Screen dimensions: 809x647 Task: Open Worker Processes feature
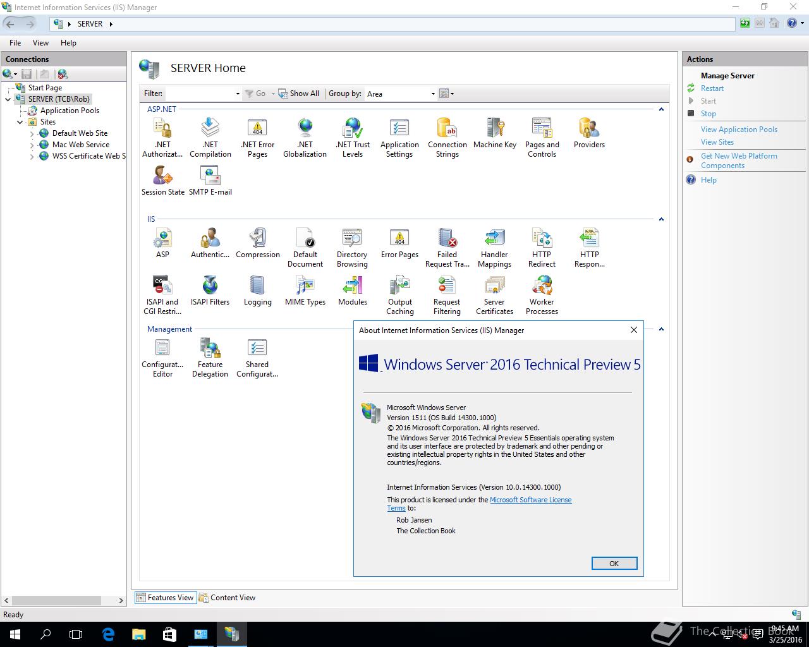pyautogui.click(x=542, y=294)
